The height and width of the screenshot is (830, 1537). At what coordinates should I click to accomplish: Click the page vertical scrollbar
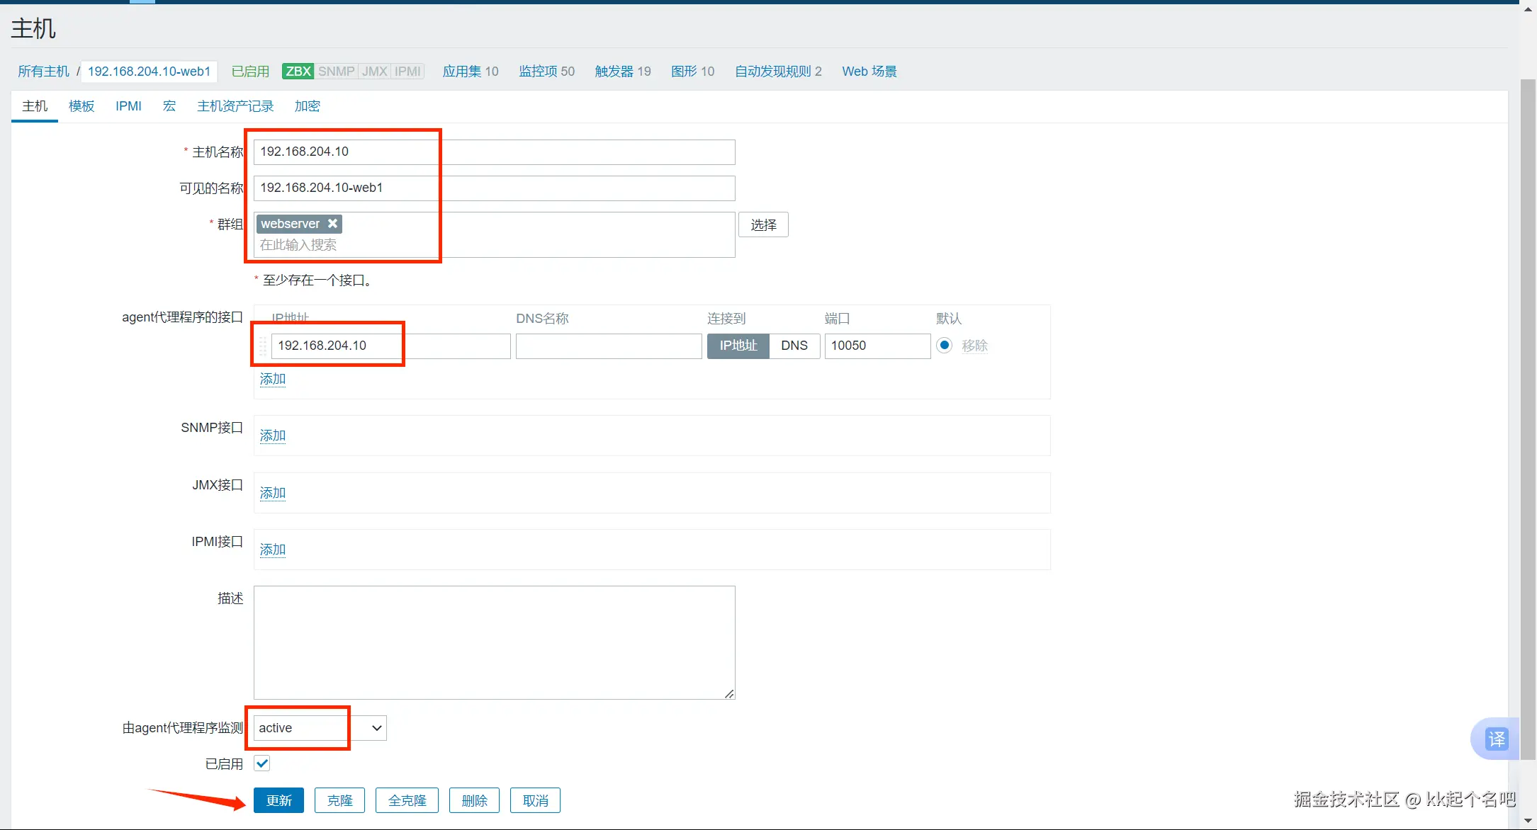coord(1528,425)
